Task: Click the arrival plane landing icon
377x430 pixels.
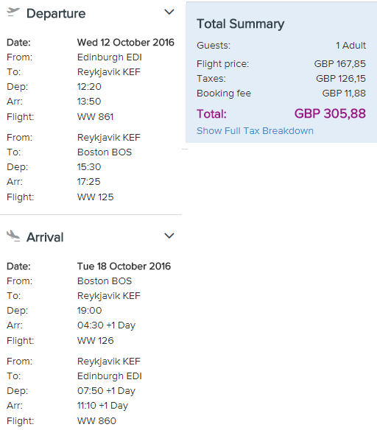Action: point(13,236)
